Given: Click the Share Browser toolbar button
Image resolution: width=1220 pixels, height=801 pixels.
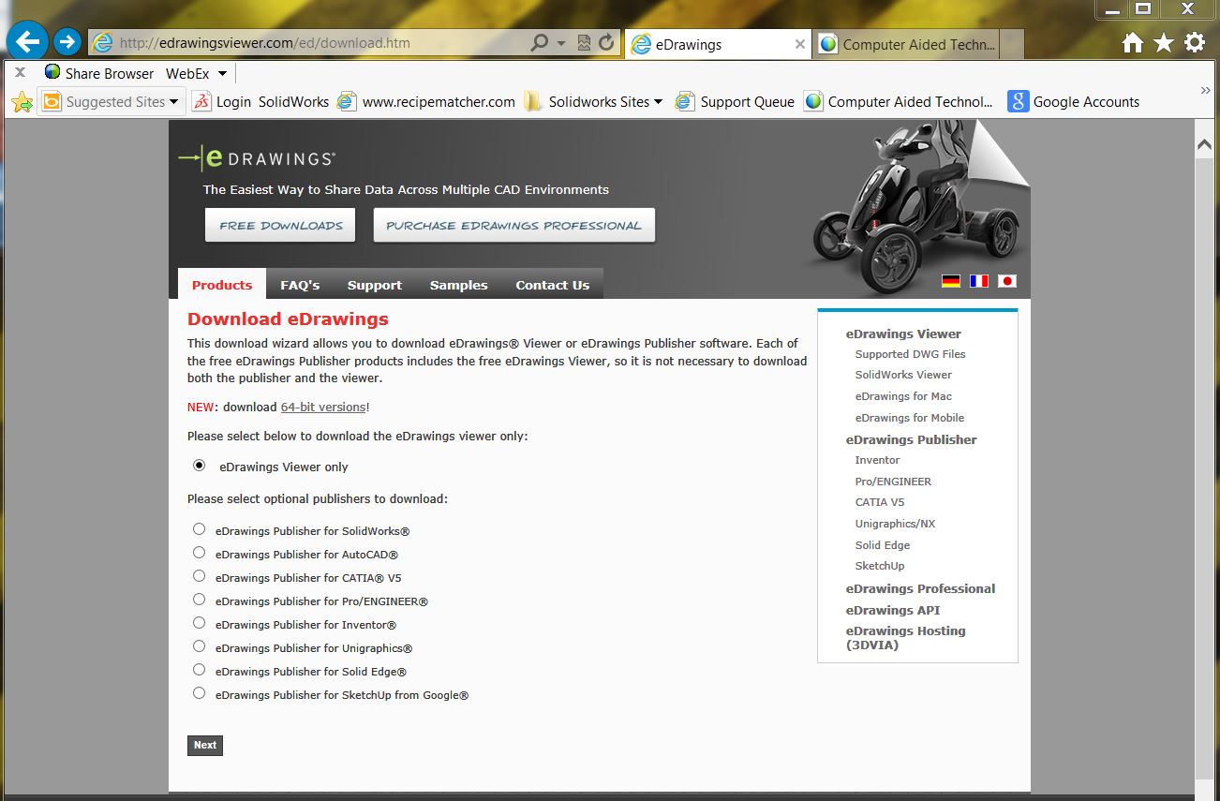Looking at the screenshot, I should [99, 73].
